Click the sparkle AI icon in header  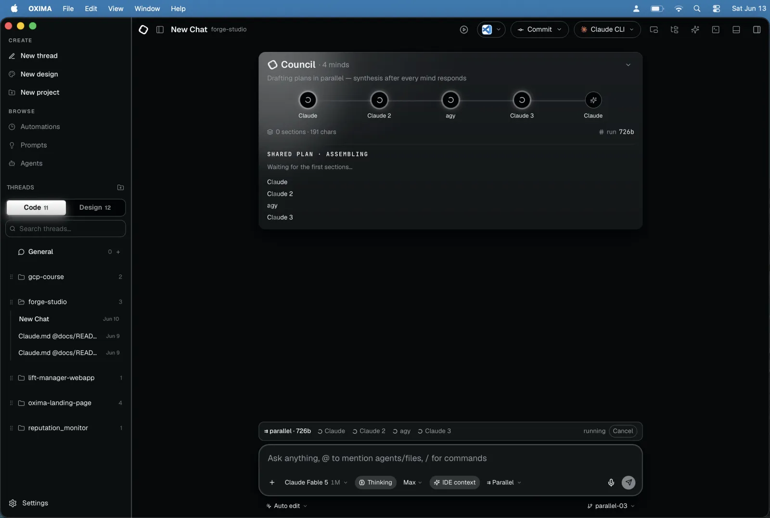[695, 30]
